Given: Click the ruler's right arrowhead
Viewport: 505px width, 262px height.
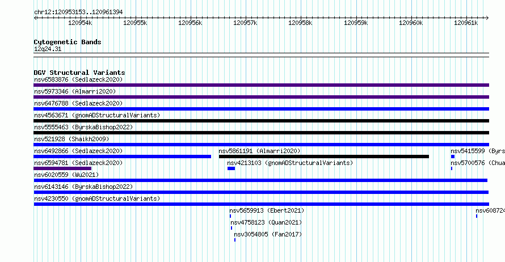Looking at the screenshot, I should click(x=487, y=18).
